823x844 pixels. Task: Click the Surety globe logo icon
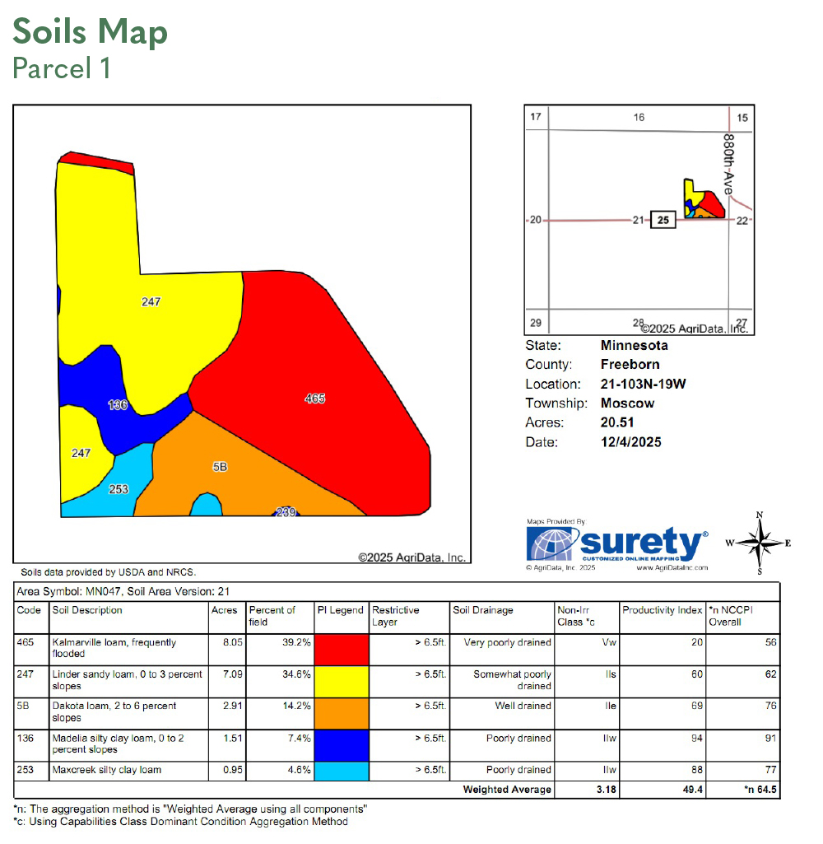coord(551,544)
